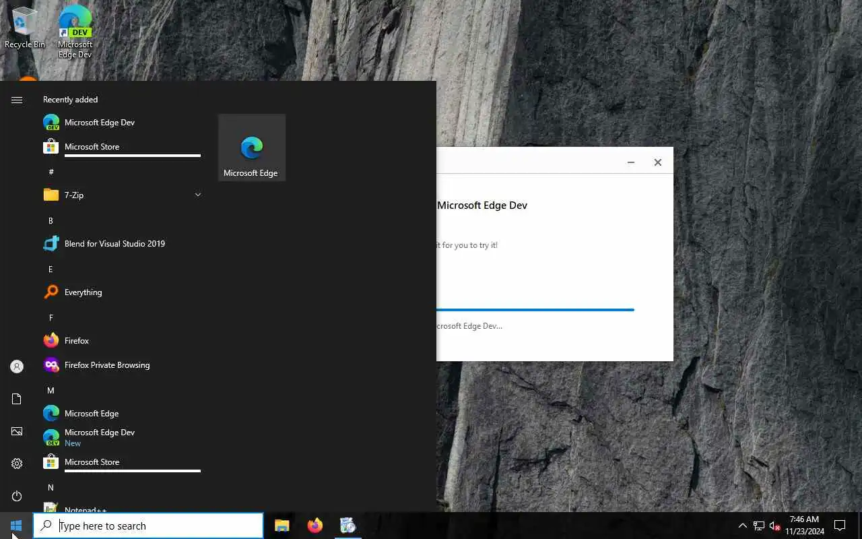Viewport: 862px width, 539px height.
Task: Close the Edge Dev installer window
Action: click(658, 162)
